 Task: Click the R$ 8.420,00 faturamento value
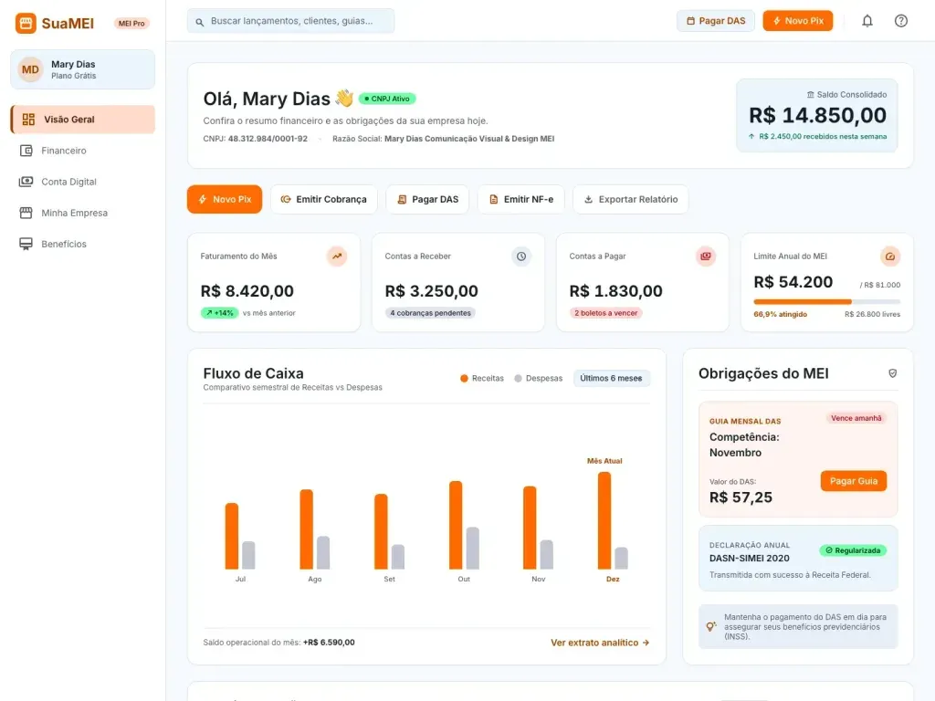[247, 291]
